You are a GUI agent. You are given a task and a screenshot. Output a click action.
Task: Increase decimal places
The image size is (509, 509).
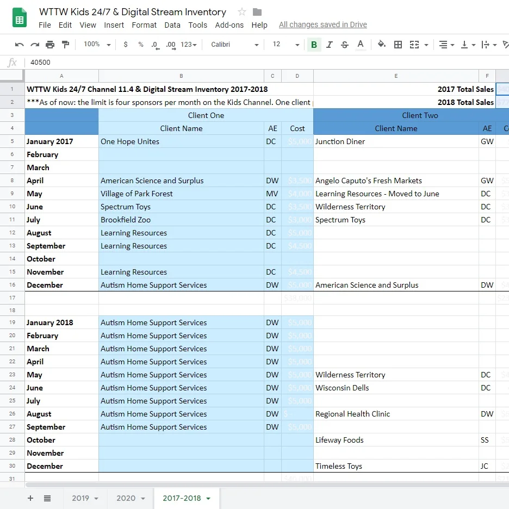[x=171, y=45]
